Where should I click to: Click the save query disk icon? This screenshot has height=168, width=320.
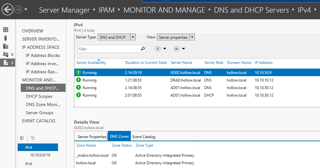coord(177,49)
